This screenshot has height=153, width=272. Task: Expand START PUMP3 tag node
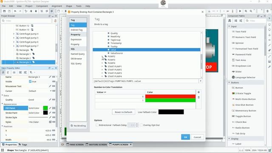tap(102, 73)
